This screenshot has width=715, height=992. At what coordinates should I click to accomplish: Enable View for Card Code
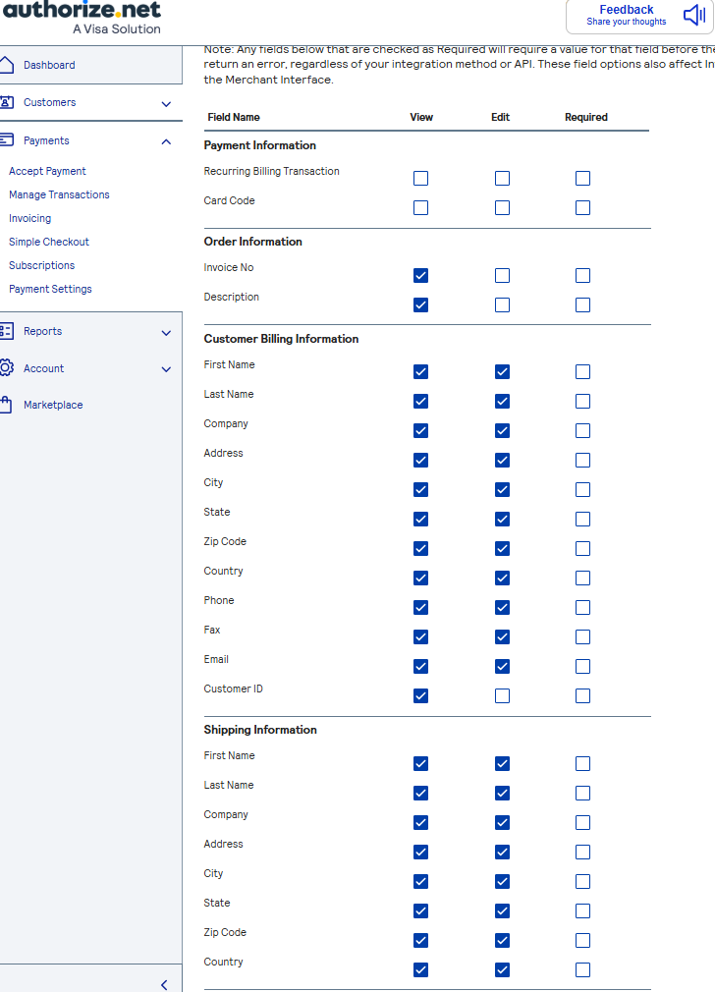point(420,208)
